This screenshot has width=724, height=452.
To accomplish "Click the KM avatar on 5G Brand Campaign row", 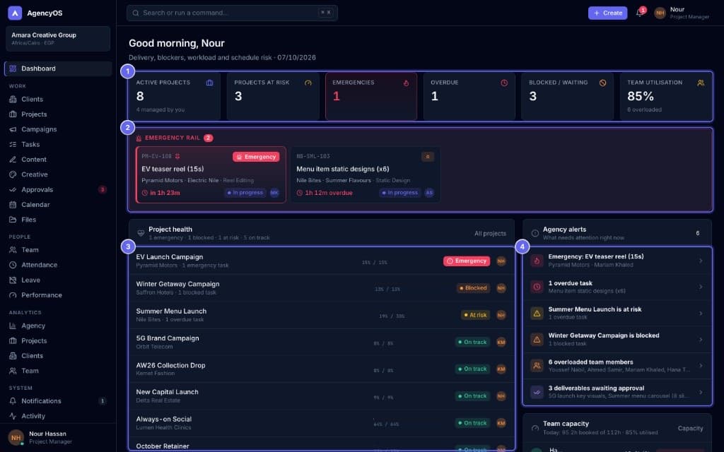I will (x=501, y=343).
